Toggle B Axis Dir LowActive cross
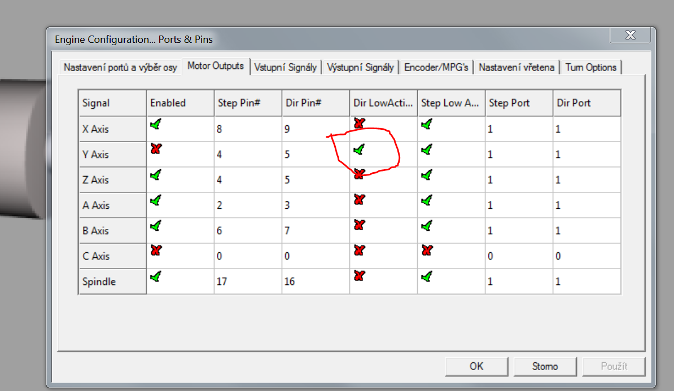Screen dimensions: 674x391 [x=358, y=225]
